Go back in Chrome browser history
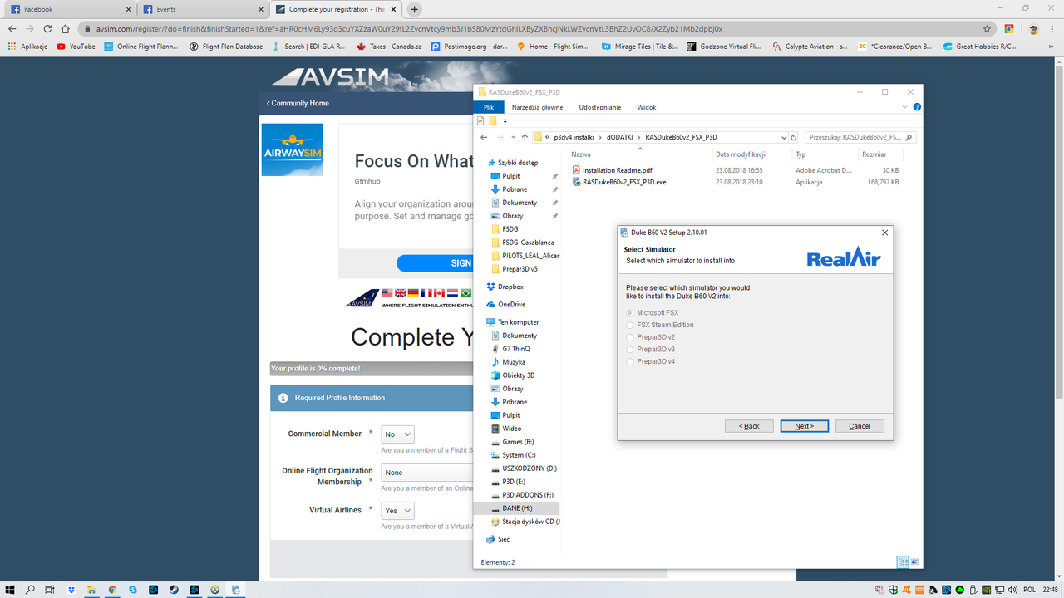Image resolution: width=1064 pixels, height=598 pixels. tap(12, 28)
